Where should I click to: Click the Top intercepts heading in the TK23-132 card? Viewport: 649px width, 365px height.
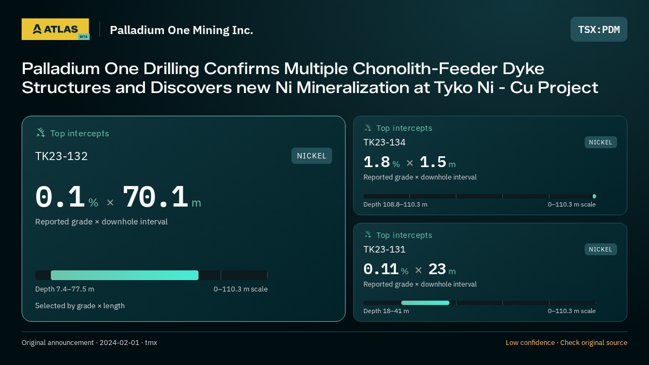[80, 133]
